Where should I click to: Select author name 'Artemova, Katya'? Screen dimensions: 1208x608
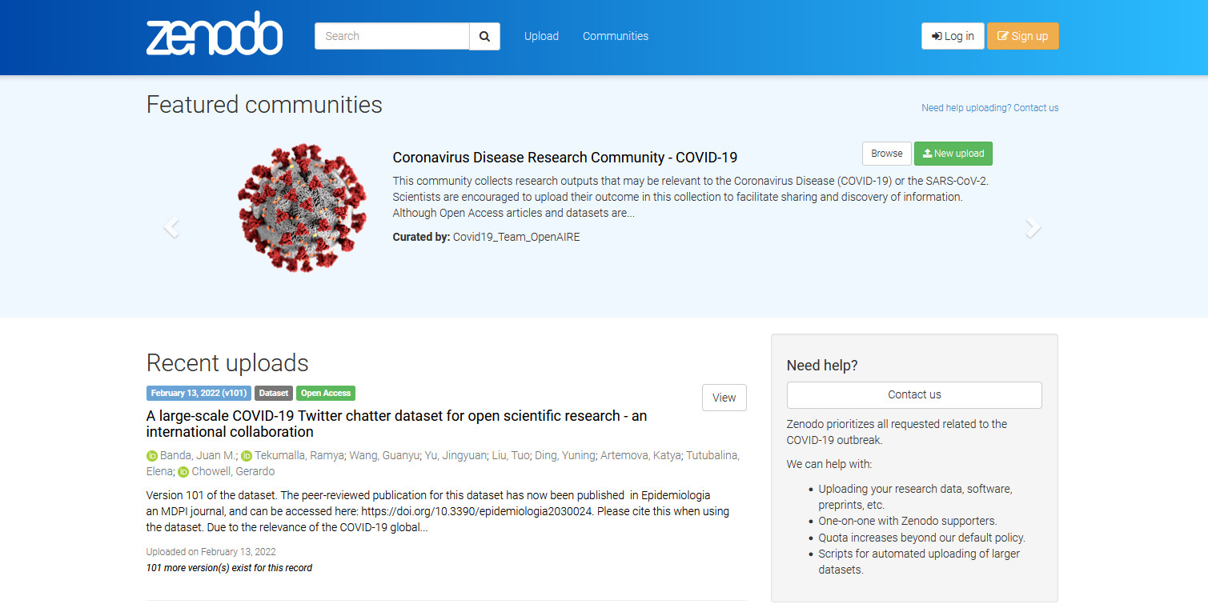tap(639, 456)
